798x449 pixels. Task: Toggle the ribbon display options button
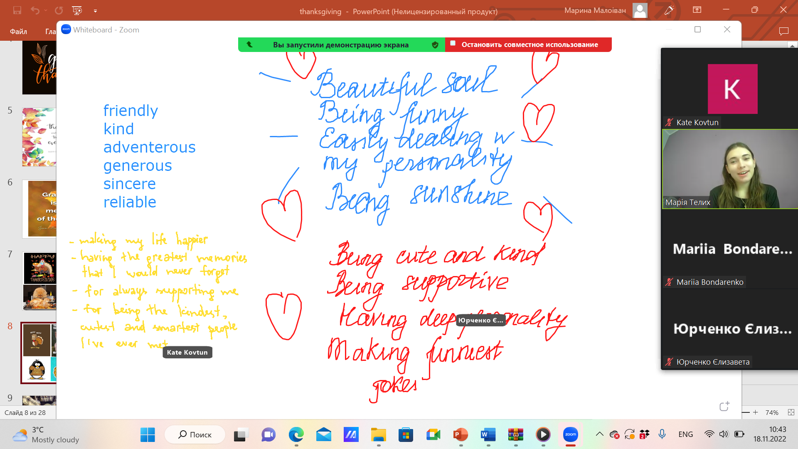697,10
